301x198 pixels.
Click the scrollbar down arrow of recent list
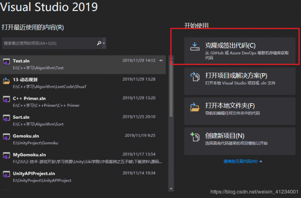(x=171, y=189)
